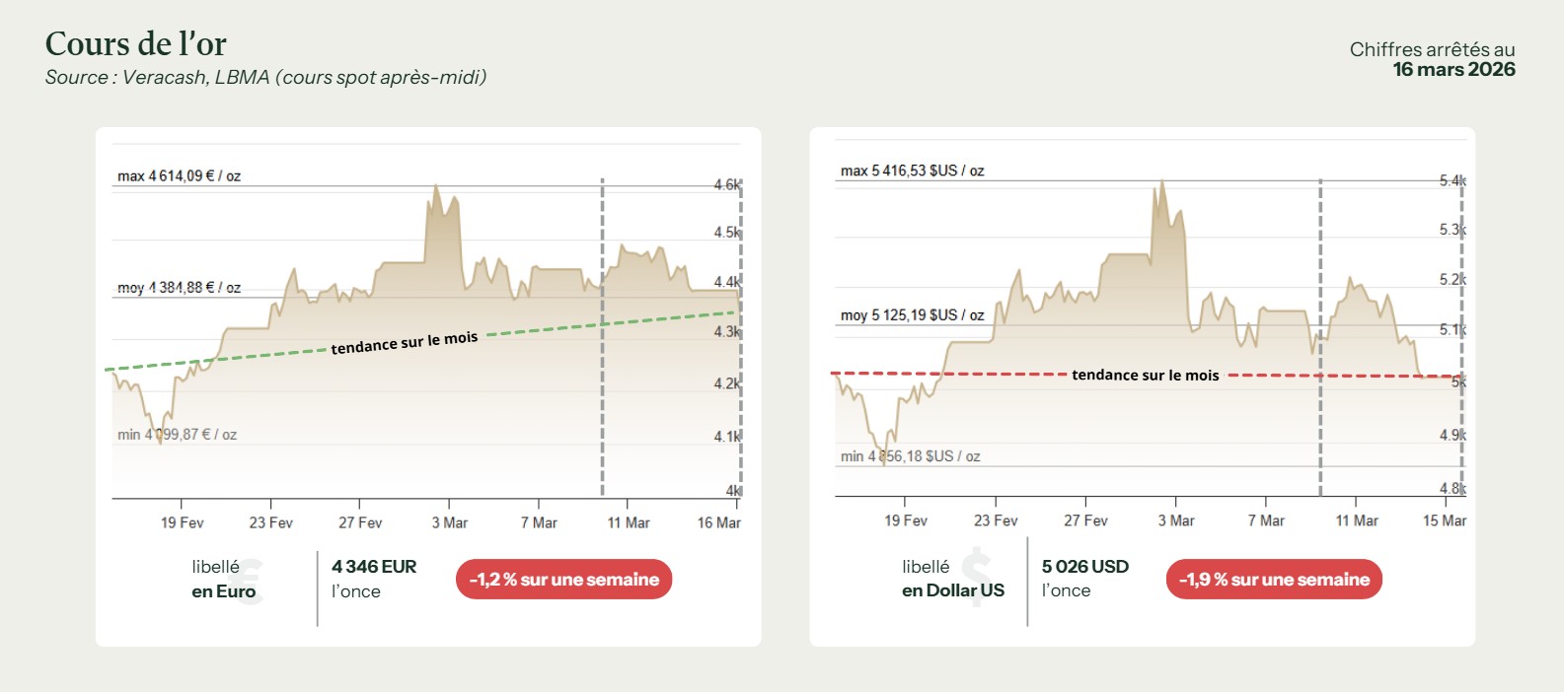The height and width of the screenshot is (692, 1564).
Task: Select the red "tendance sur le mois" label
Action: [x=1145, y=376]
